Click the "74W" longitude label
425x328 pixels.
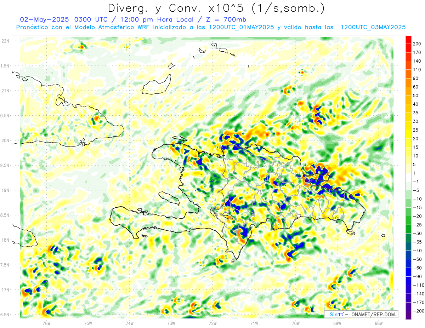(129, 323)
